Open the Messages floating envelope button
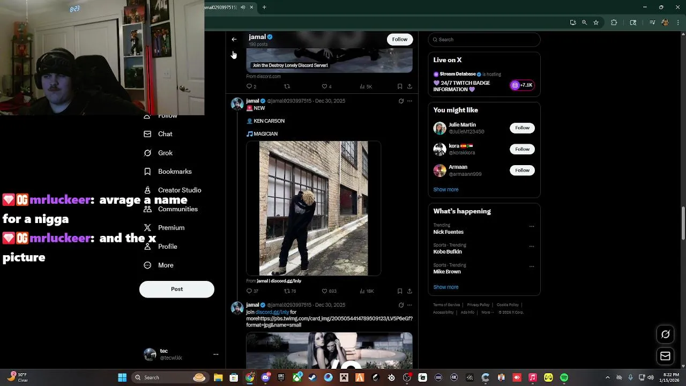The image size is (686, 386). pyautogui.click(x=665, y=356)
